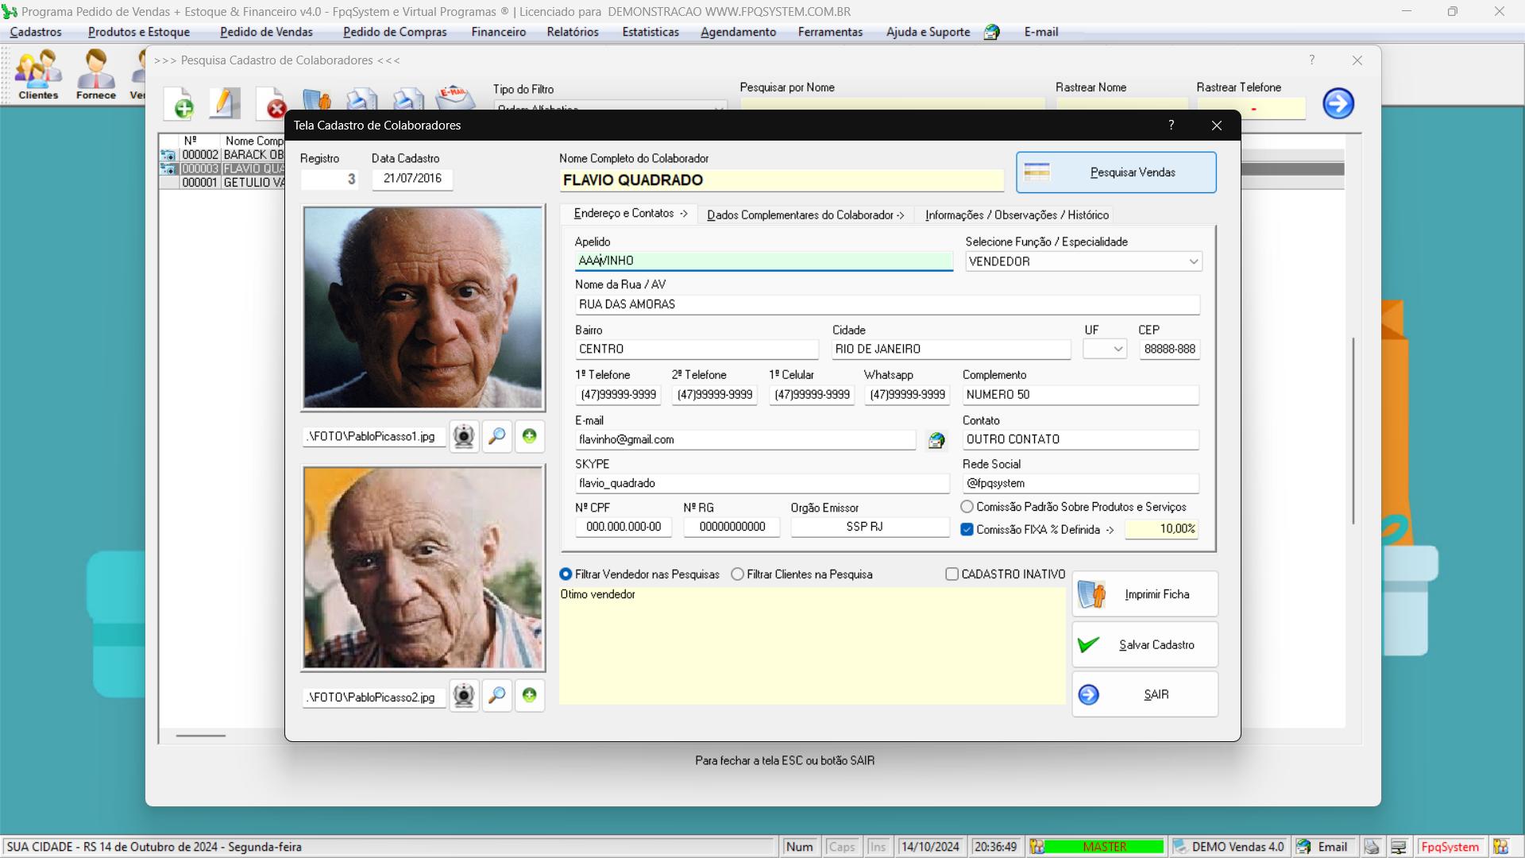Click Salvar Cadastro button
Screen dimensions: 1525x858
click(x=1145, y=645)
